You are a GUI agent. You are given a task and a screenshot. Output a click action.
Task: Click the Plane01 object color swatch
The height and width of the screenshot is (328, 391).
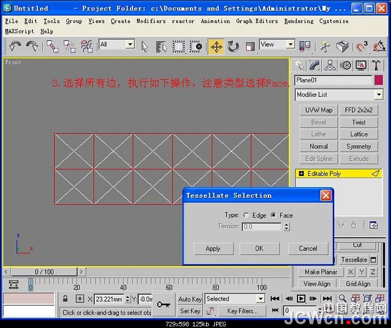tap(379, 80)
